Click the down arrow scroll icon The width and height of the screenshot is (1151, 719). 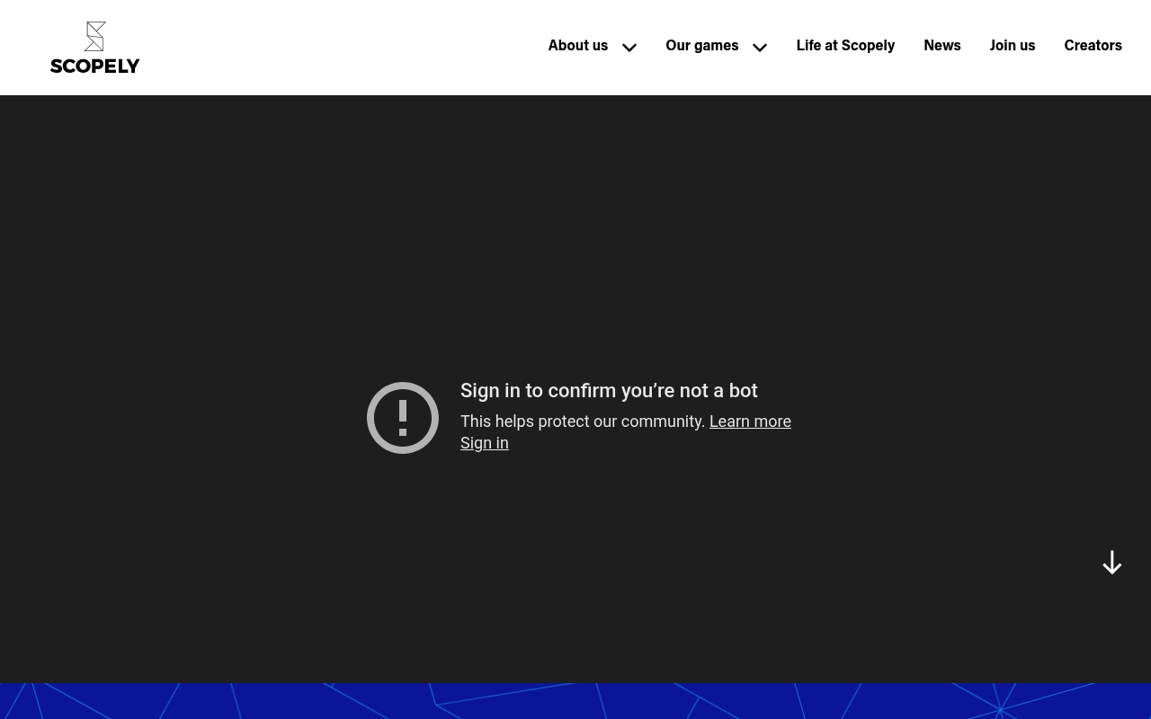[1112, 563]
